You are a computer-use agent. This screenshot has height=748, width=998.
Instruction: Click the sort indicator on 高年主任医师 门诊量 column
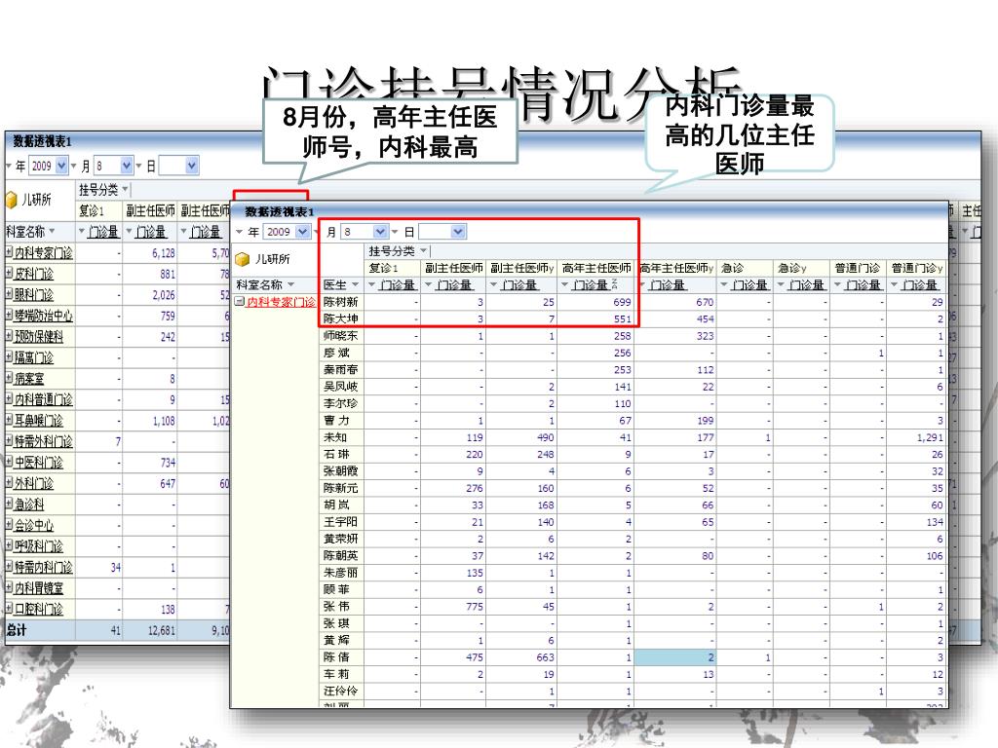click(614, 284)
